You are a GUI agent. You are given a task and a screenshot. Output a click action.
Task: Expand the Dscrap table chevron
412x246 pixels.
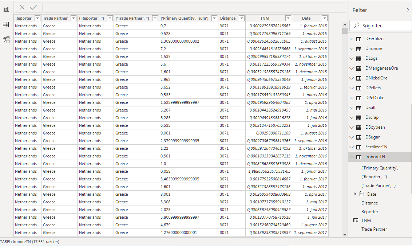352,118
